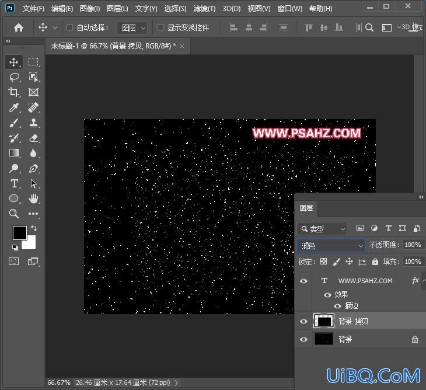Hide the WWW.PSAHZ.COM text layer
Image resolution: width=426 pixels, height=390 pixels.
click(x=303, y=281)
